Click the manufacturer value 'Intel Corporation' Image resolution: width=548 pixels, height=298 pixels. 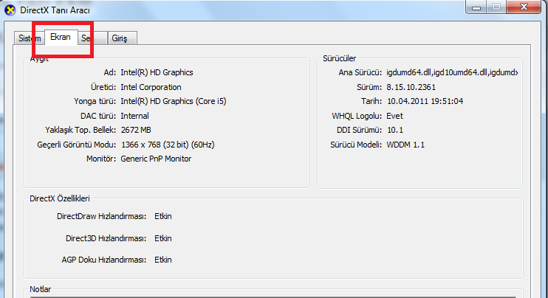[151, 87]
